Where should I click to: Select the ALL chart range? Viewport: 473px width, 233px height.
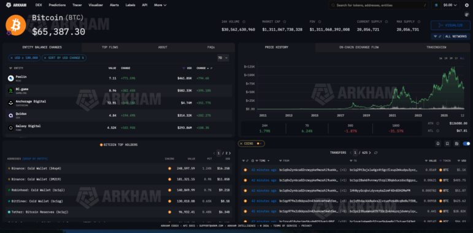[x=462, y=58]
